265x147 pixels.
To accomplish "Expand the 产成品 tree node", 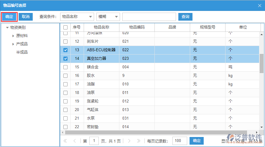I will click(13, 44).
